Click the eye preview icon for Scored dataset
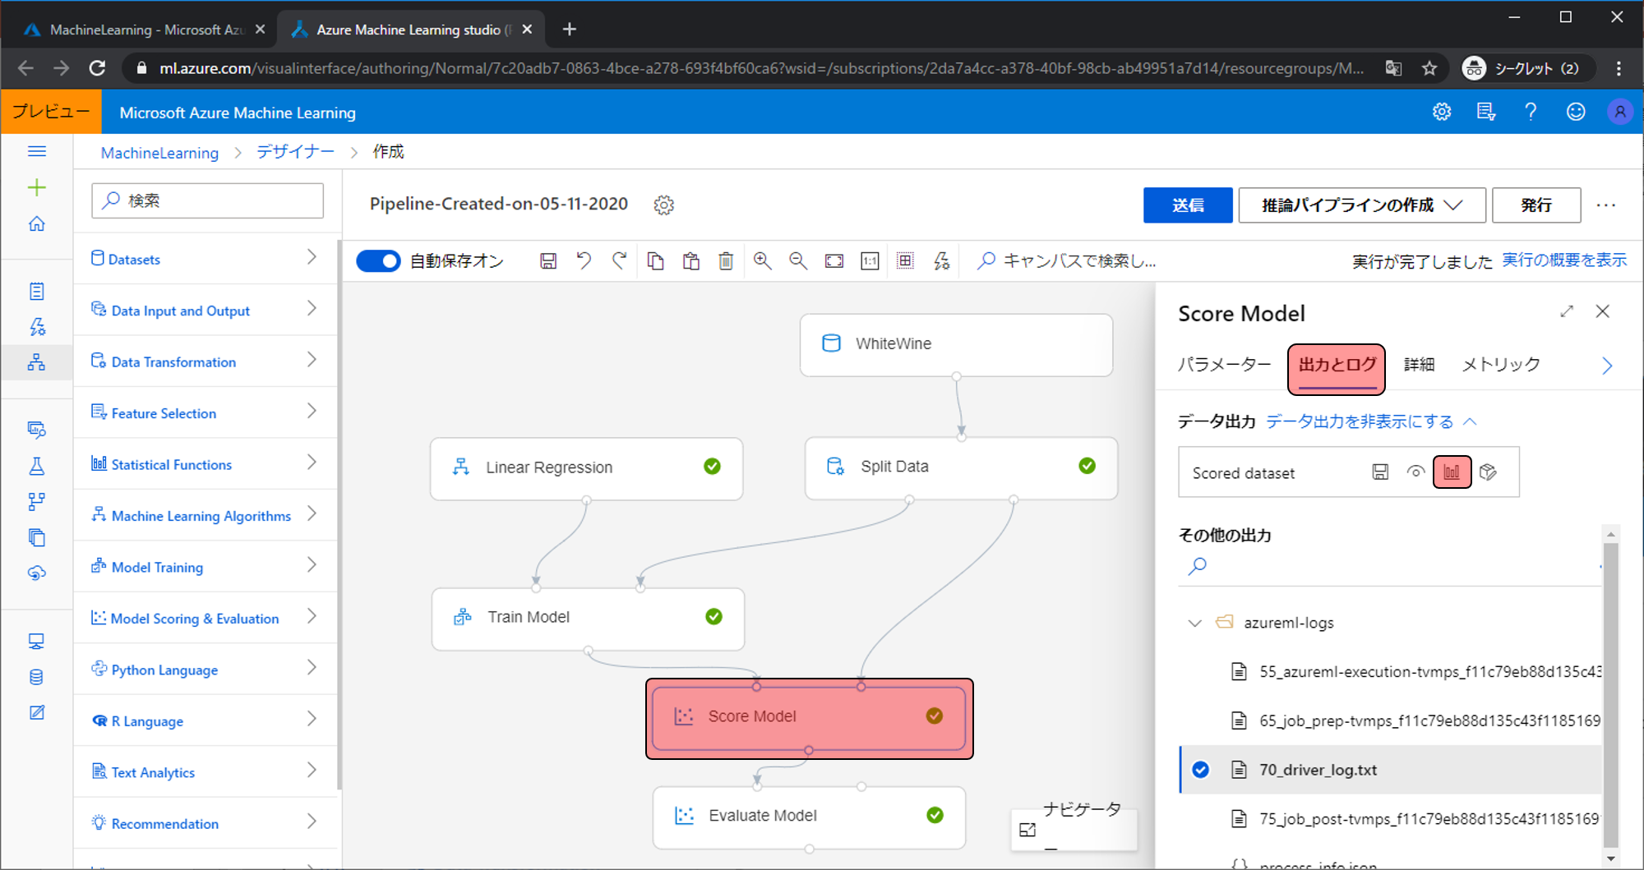 pos(1415,472)
